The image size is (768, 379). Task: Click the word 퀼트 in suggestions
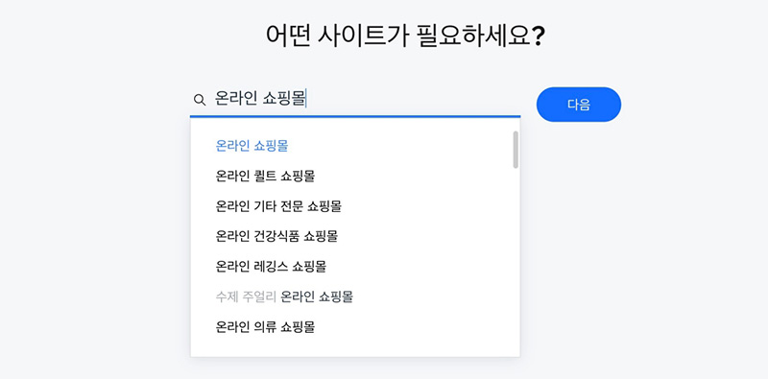(x=265, y=176)
